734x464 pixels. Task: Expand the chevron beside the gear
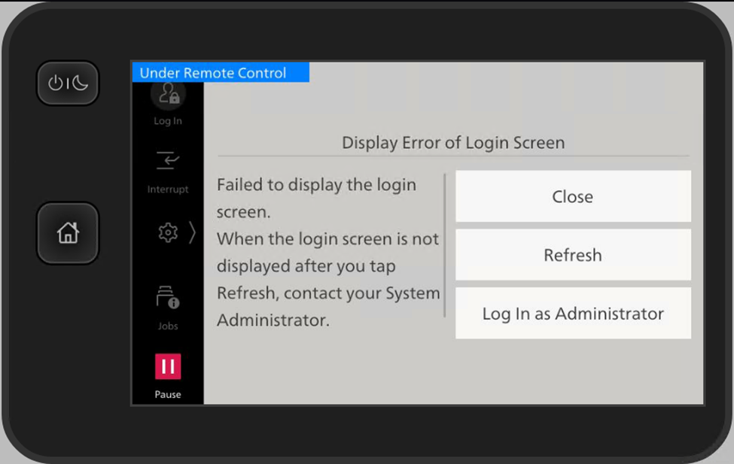(192, 233)
